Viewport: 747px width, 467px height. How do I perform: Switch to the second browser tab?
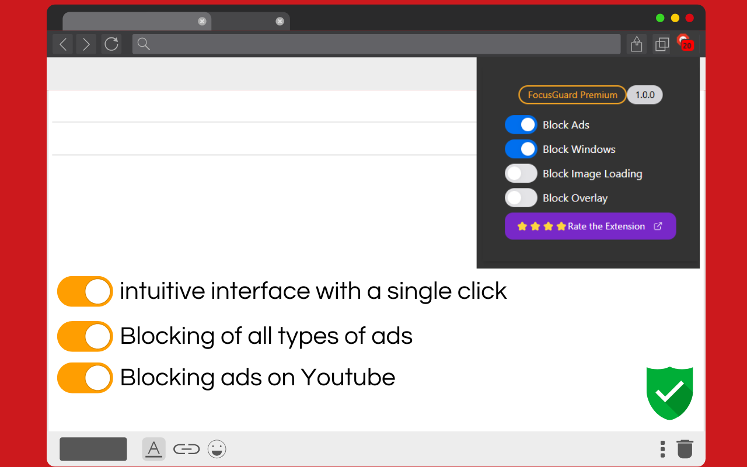[x=251, y=21]
